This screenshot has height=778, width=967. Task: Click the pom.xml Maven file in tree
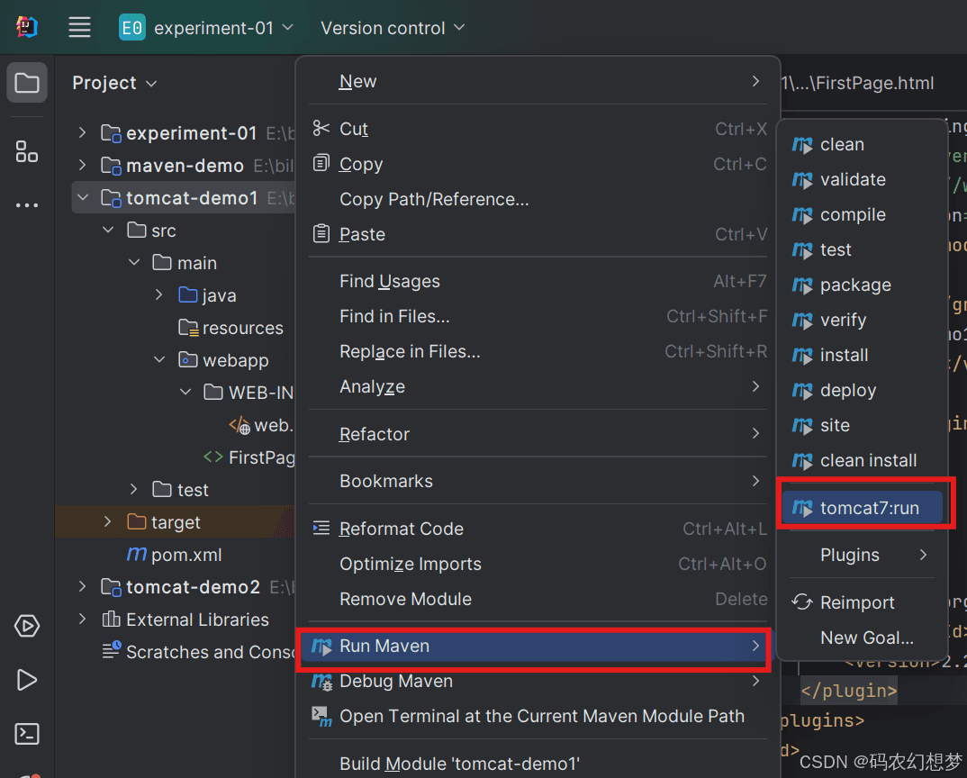185,555
